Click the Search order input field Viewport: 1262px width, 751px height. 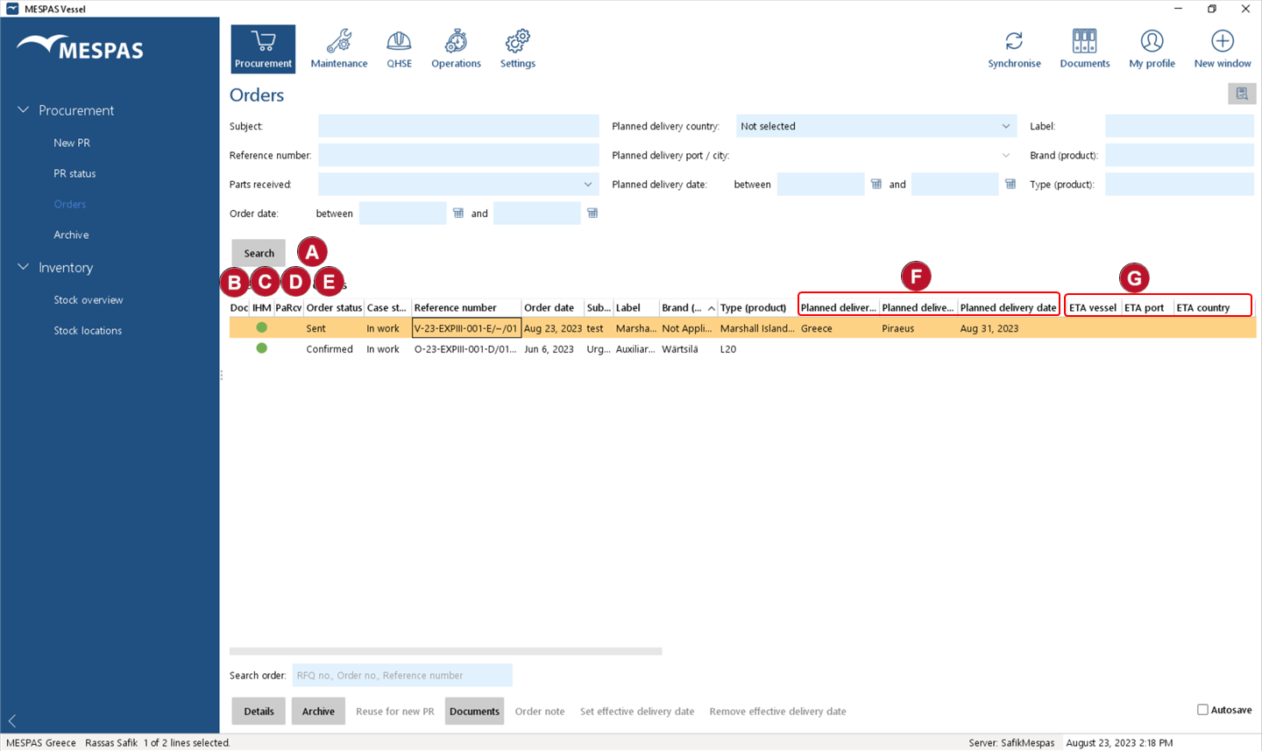(401, 675)
